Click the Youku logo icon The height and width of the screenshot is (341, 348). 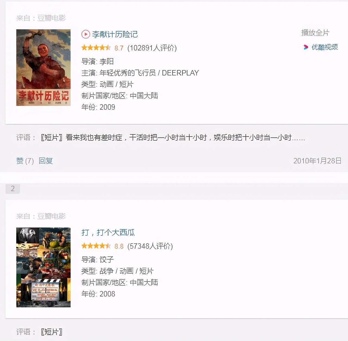306,47
